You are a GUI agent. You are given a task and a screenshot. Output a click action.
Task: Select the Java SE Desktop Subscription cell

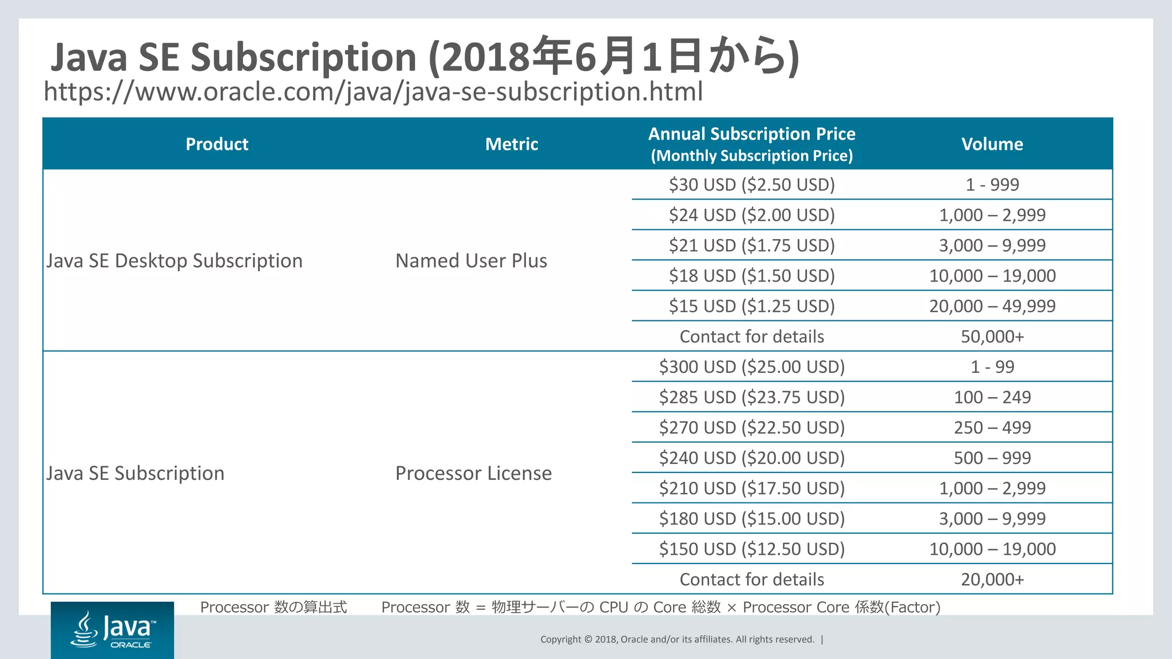175,260
